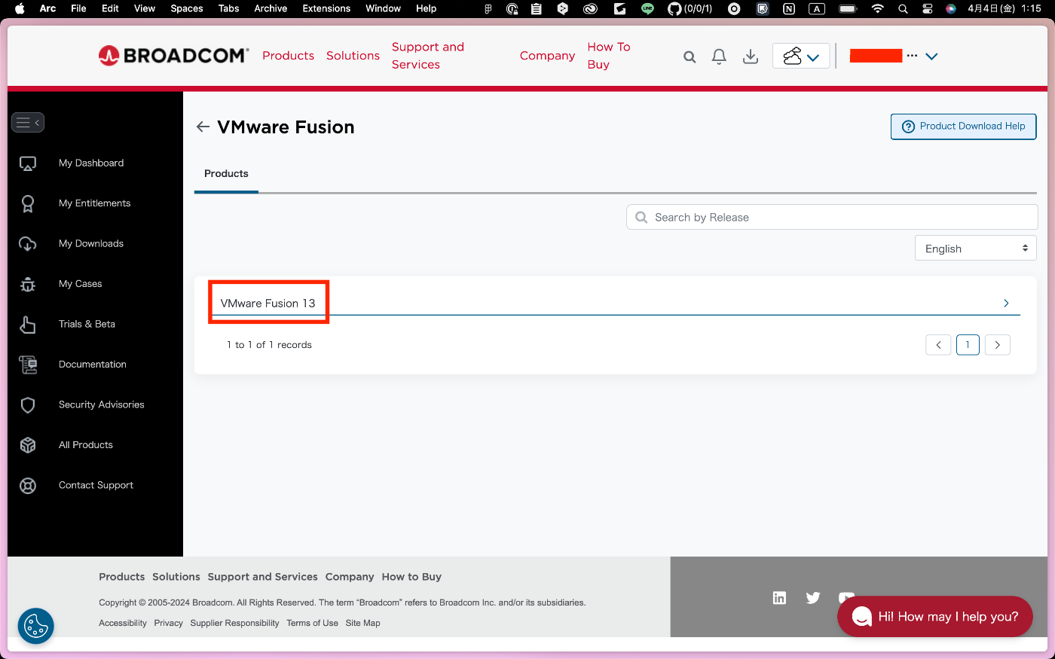Open the footer Accessibility link
Viewport: 1055px width, 659px height.
[x=123, y=624]
